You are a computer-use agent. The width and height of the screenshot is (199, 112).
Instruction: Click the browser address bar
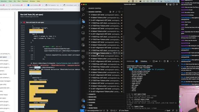coord(39,9)
